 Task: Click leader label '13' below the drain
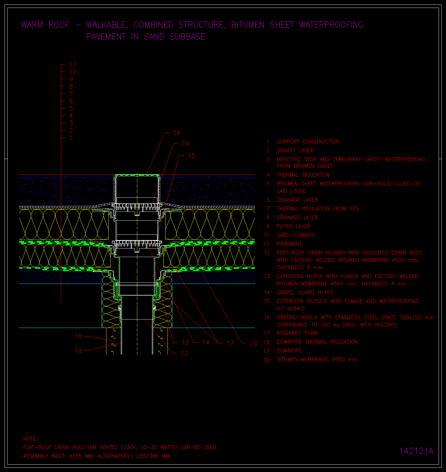[x=185, y=343]
